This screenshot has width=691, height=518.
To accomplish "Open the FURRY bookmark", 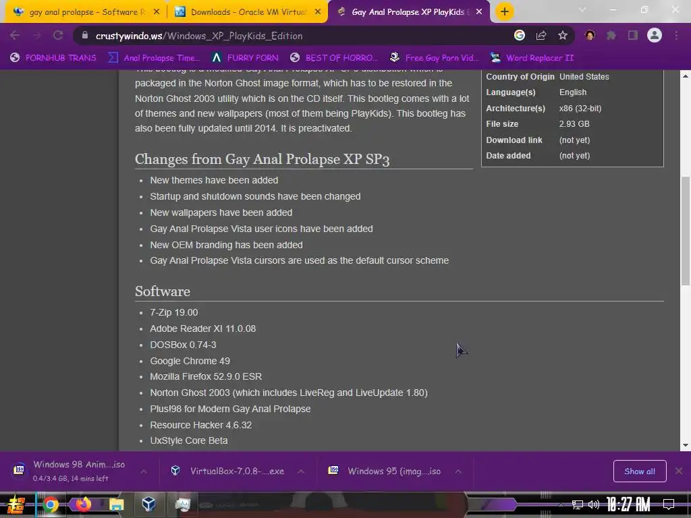I will click(x=245, y=58).
